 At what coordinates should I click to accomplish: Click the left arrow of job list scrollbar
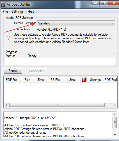tap(6, 105)
